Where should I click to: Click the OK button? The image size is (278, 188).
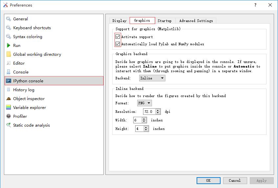click(x=208, y=180)
